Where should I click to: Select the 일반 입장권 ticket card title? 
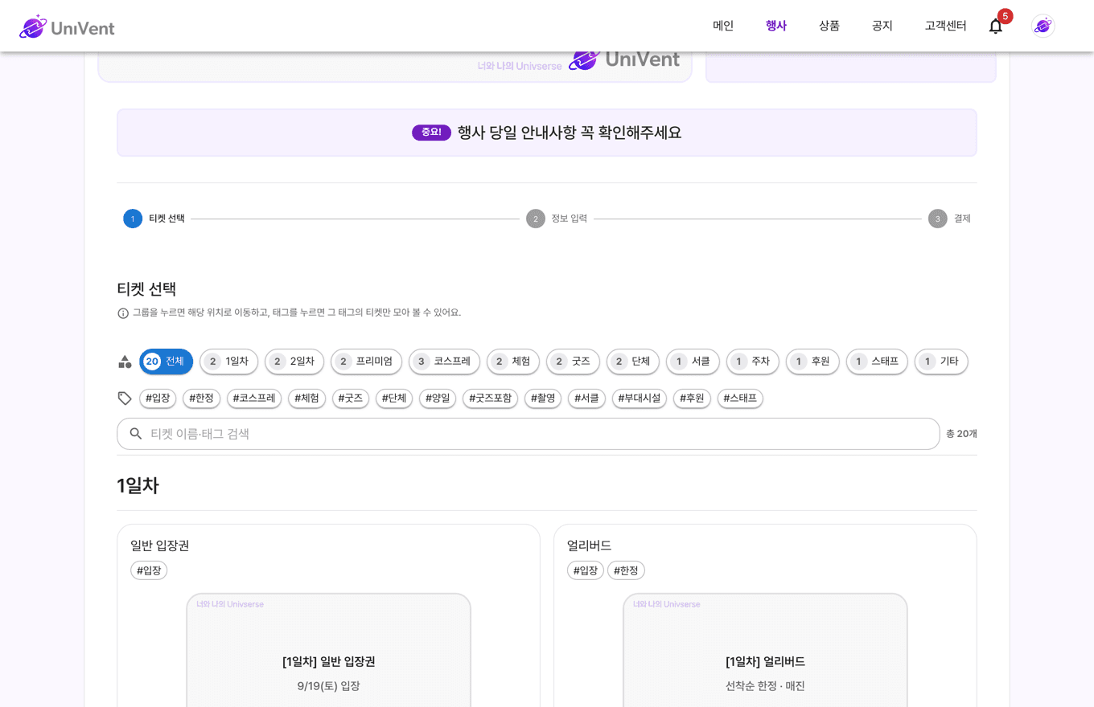(160, 546)
